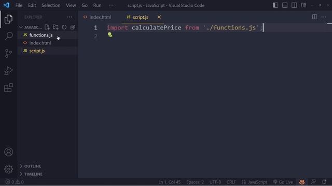Open the overflow menu after Run
332x186 pixels.
[x=111, y=5]
